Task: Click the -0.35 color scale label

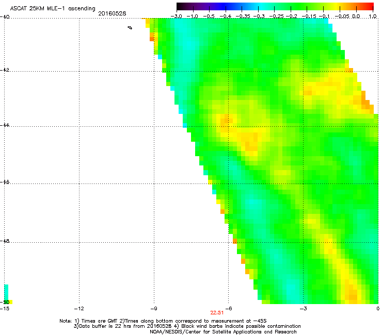Action: tap(243, 16)
